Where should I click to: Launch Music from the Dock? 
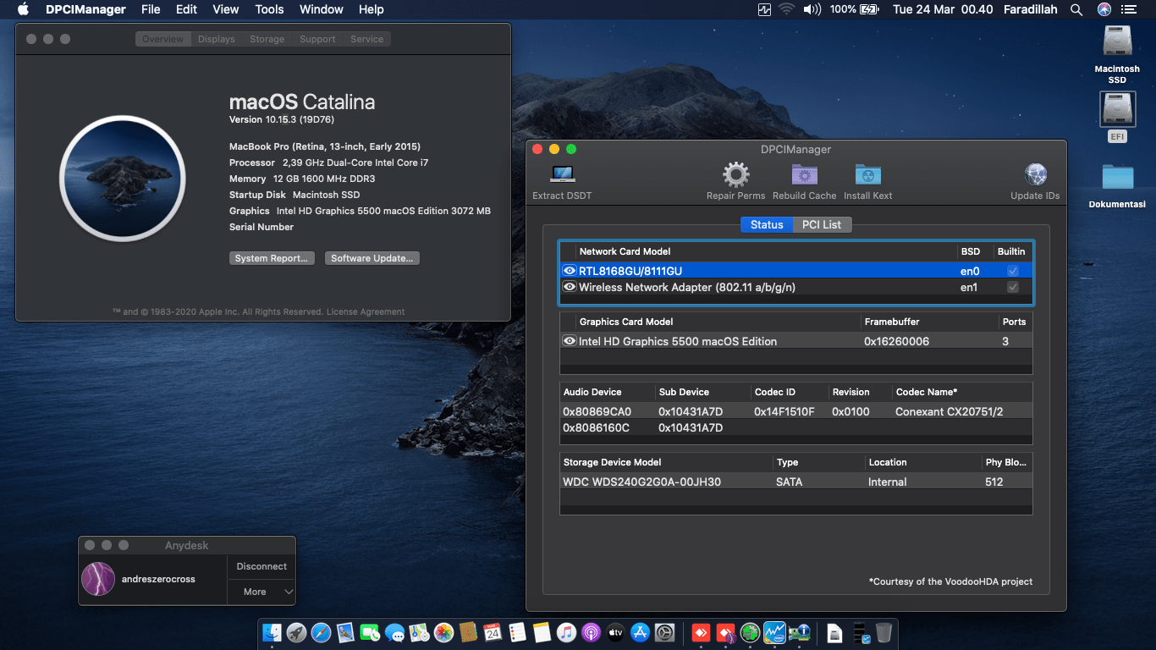[566, 632]
